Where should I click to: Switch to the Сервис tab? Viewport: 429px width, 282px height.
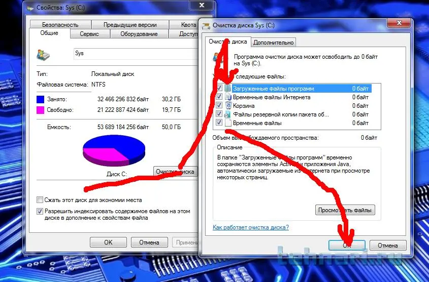(89, 34)
